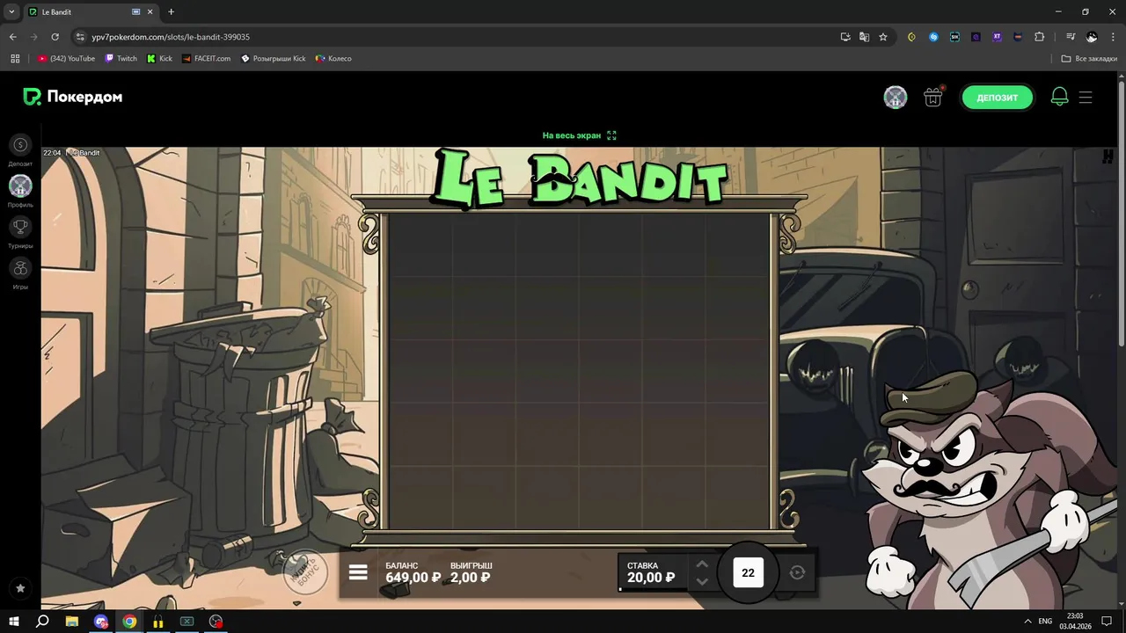Open the yellow circle extension icon
The height and width of the screenshot is (633, 1126).
click(911, 37)
